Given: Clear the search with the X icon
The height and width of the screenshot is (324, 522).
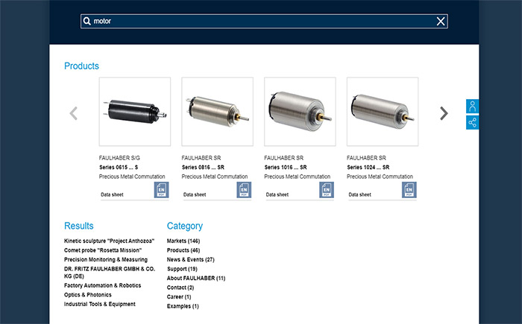Looking at the screenshot, I should pos(441,22).
